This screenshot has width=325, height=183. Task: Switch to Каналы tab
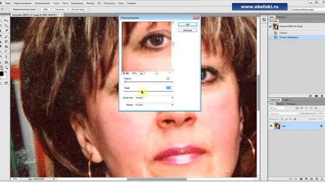281,104
